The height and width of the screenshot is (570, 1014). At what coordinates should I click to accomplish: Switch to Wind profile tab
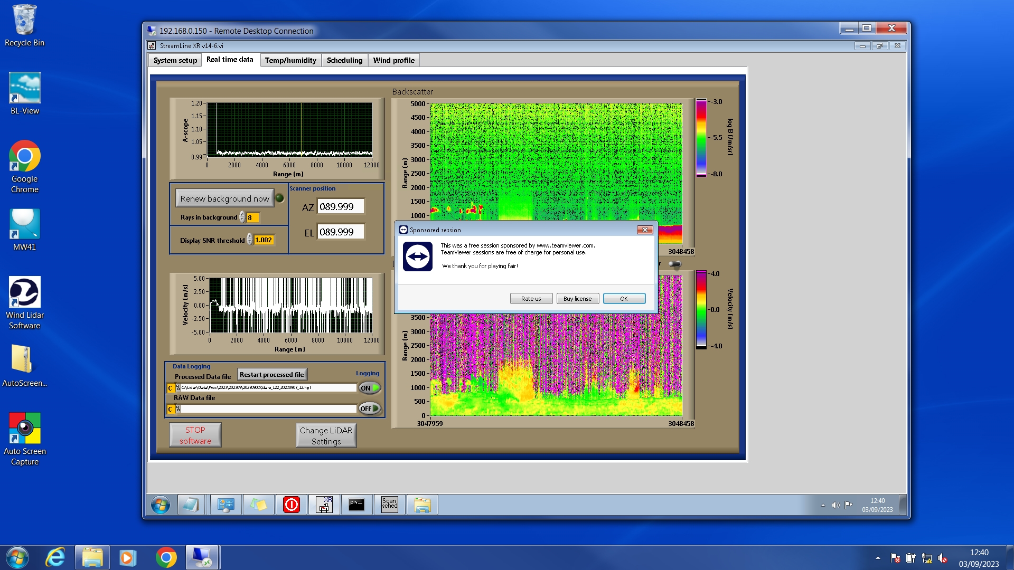pyautogui.click(x=393, y=60)
